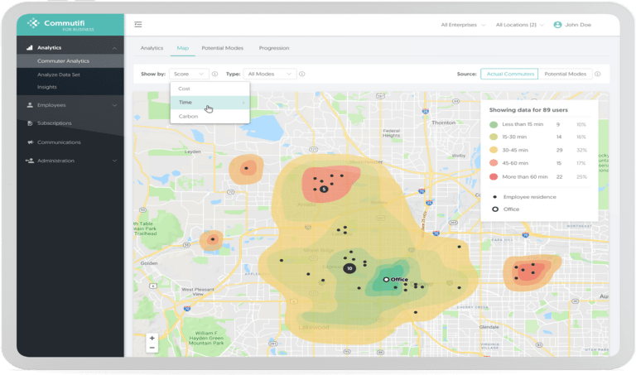
Task: Zoom out the map with minus button
Action: [152, 348]
